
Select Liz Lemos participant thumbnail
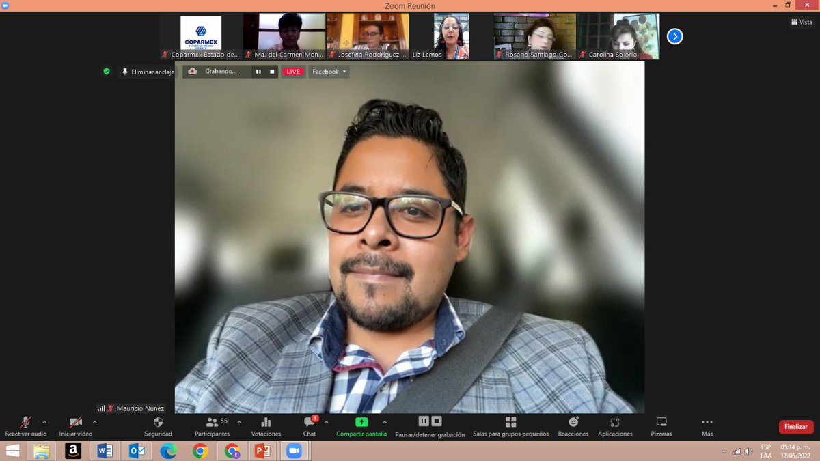tap(451, 36)
